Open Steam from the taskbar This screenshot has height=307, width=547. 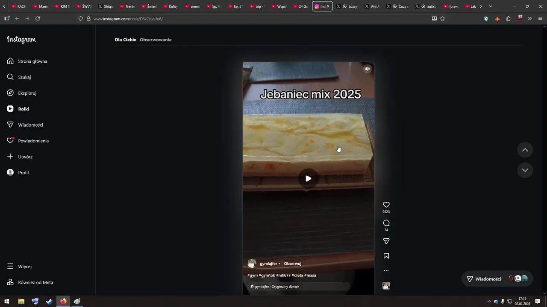pyautogui.click(x=49, y=301)
